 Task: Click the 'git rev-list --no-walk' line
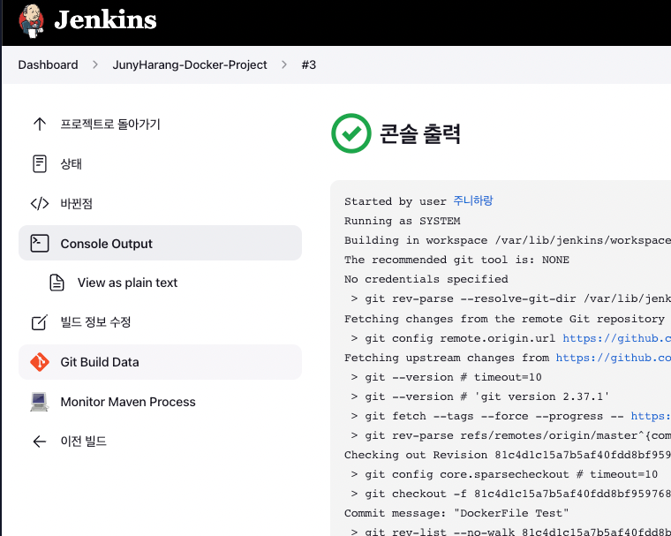(x=511, y=532)
